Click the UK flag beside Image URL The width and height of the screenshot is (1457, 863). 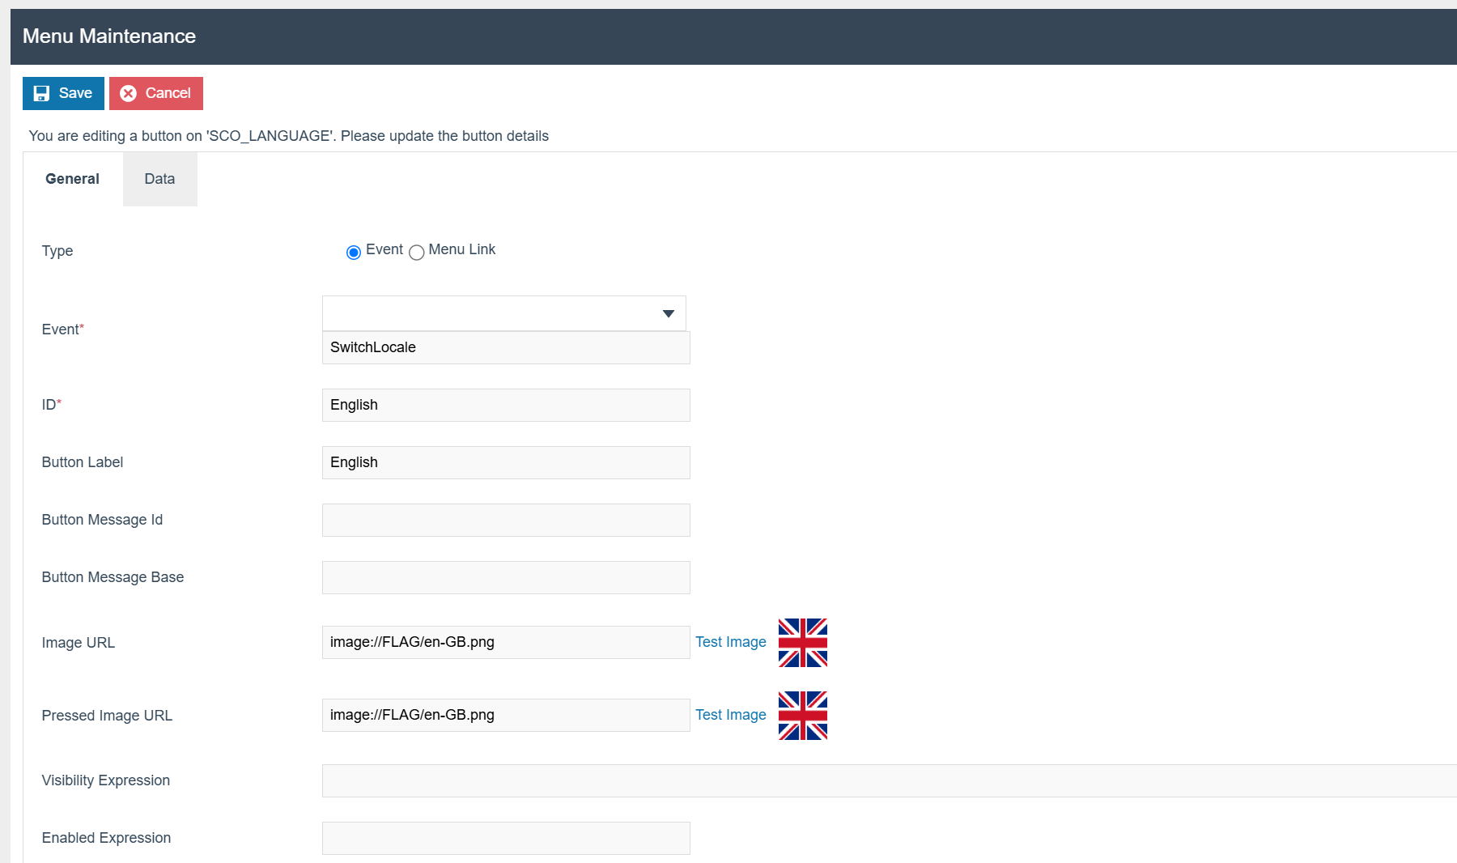(802, 643)
